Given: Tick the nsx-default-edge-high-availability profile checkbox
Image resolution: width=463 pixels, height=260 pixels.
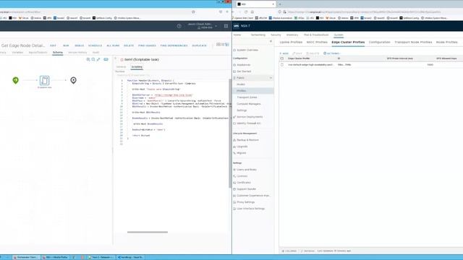Looking at the screenshot, I should point(282,64).
